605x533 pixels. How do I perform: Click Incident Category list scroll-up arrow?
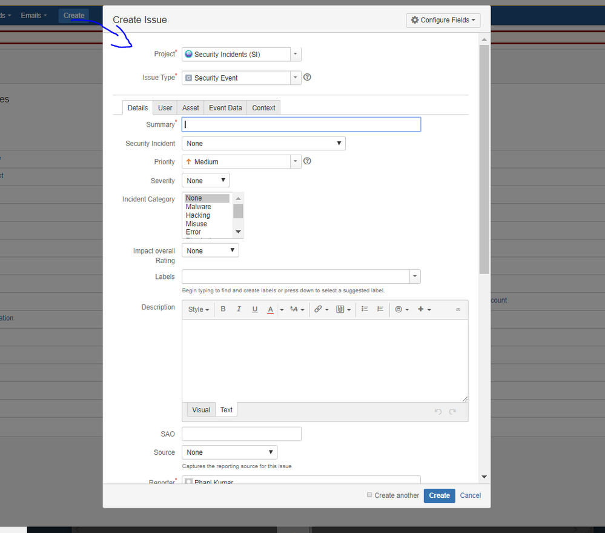pyautogui.click(x=238, y=198)
